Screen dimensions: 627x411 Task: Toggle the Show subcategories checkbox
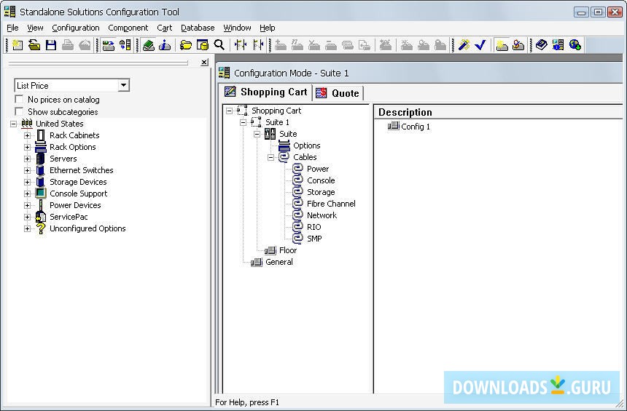[20, 112]
